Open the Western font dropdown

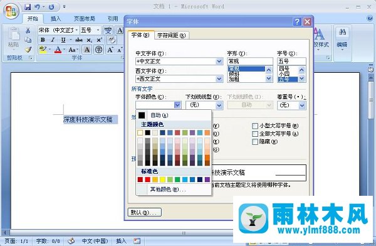click(219, 79)
